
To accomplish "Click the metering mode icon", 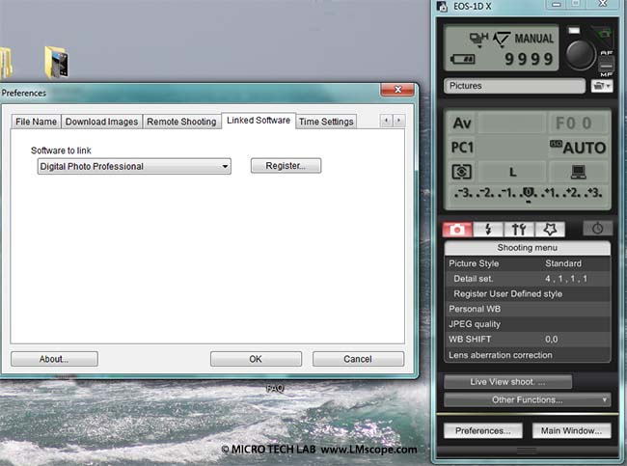I will click(461, 172).
